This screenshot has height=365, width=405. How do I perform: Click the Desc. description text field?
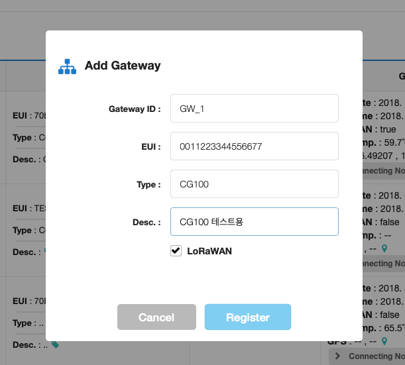(x=254, y=222)
